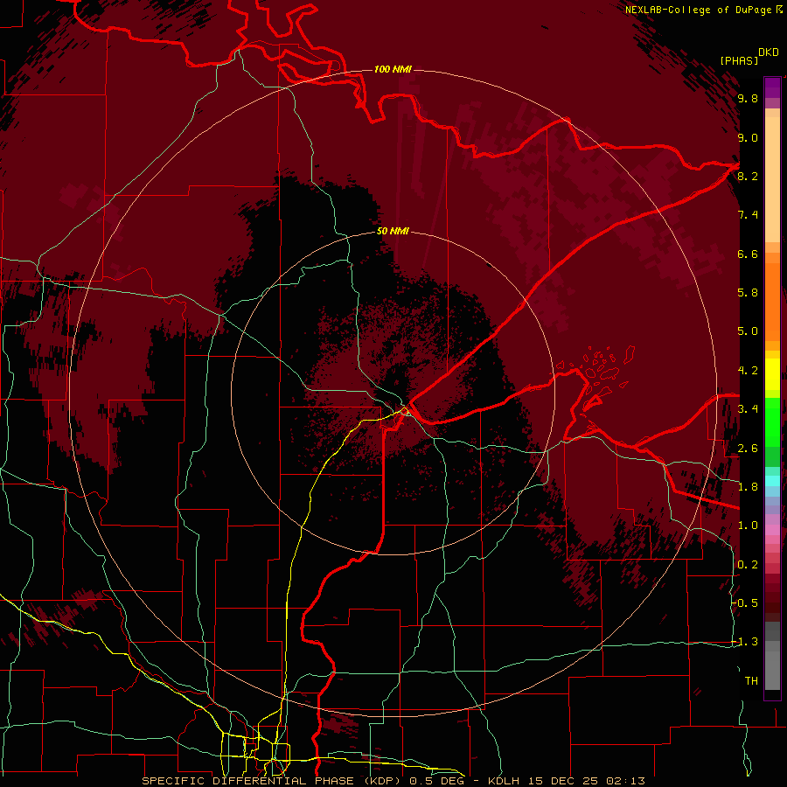
Task: Select the 0.2 legend value
Action: (748, 565)
